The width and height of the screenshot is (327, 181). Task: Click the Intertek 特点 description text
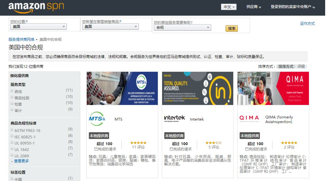(x=197, y=160)
